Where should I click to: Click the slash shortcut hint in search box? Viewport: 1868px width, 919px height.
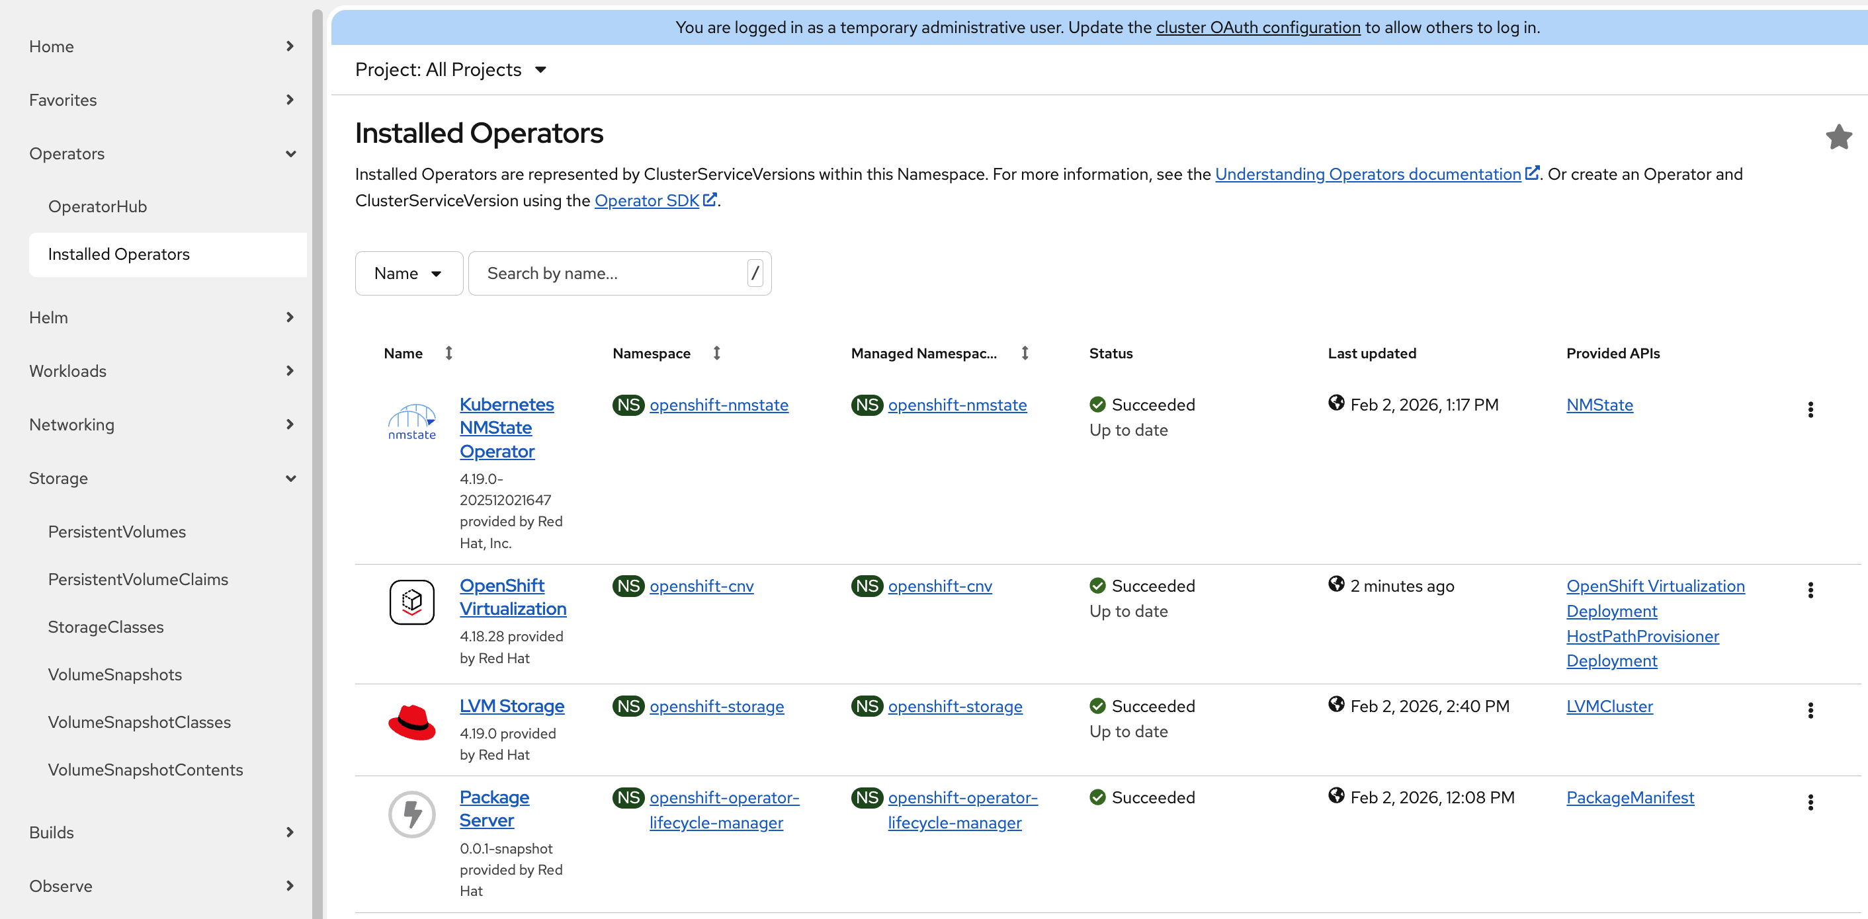coord(755,273)
